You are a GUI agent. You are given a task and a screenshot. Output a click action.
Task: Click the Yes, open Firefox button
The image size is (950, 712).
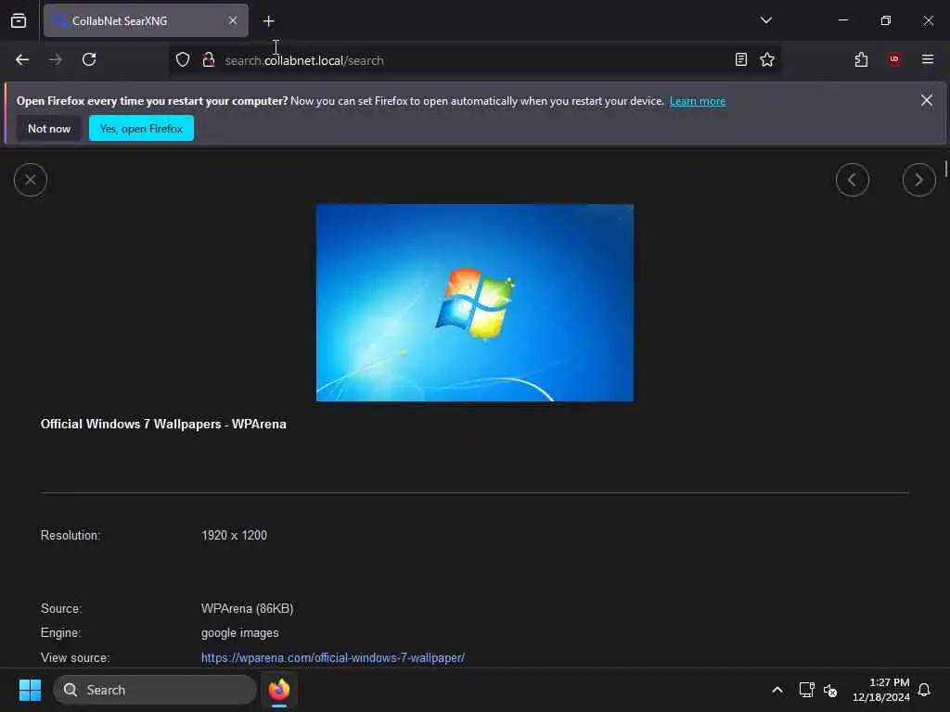(141, 128)
